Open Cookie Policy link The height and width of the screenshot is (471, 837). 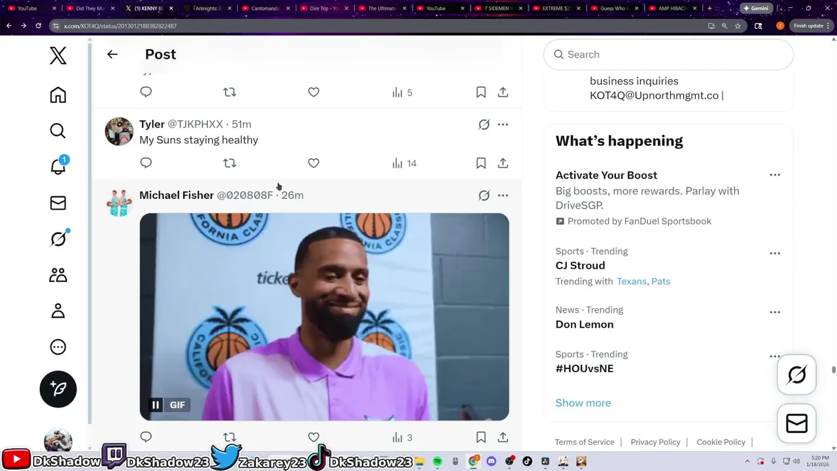pyautogui.click(x=721, y=442)
